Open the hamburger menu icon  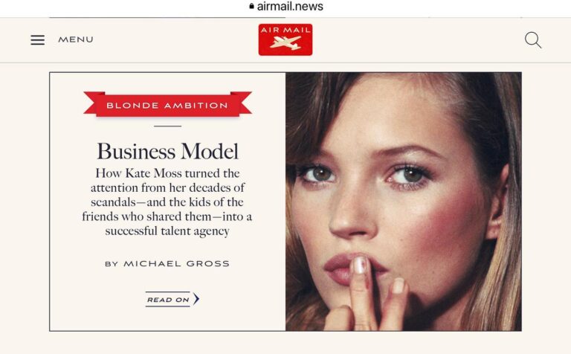pos(37,39)
